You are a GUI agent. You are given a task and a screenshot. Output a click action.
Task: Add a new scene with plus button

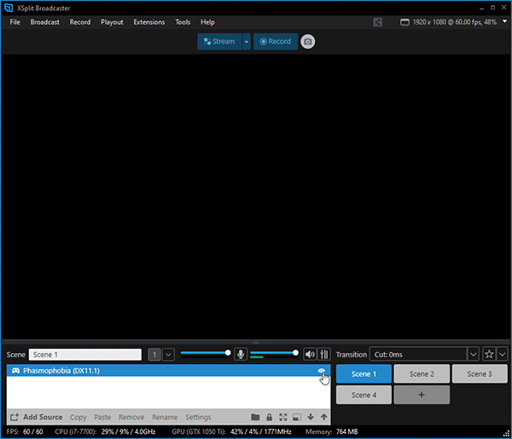click(422, 395)
